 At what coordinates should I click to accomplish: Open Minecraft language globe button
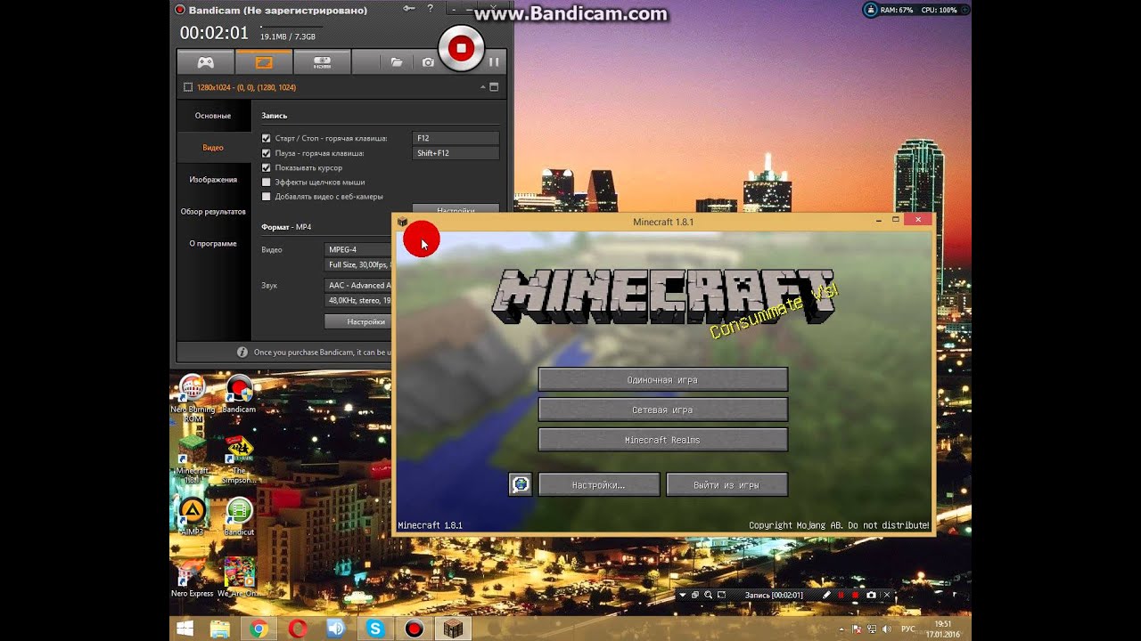521,484
